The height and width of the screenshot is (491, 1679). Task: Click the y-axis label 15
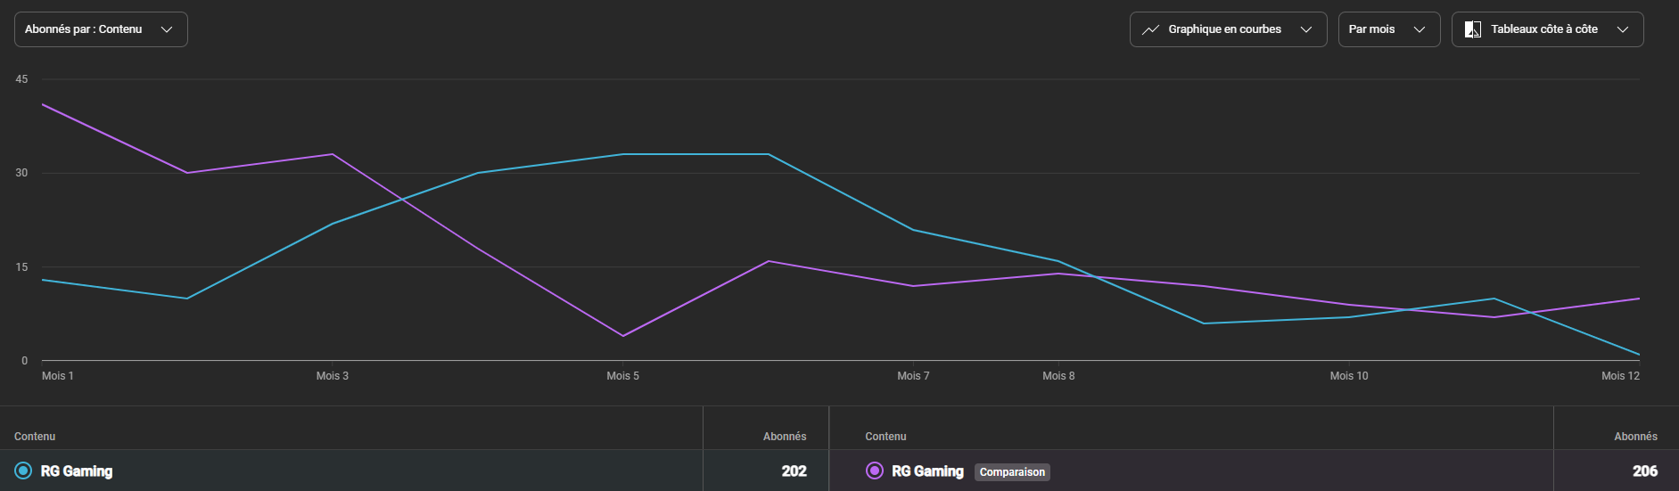tap(21, 267)
